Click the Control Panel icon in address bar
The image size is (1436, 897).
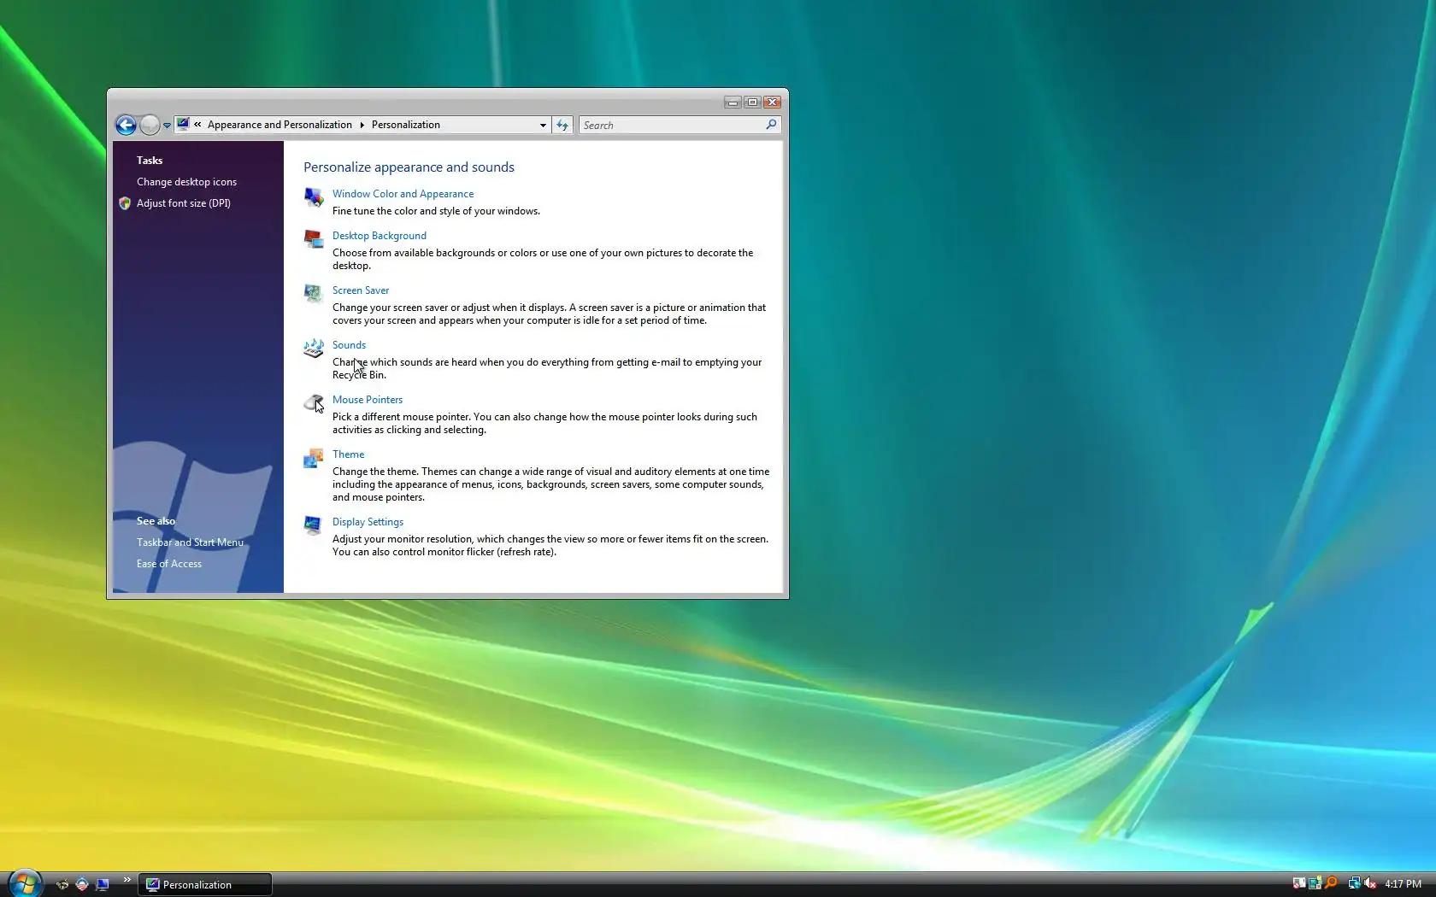[183, 125]
